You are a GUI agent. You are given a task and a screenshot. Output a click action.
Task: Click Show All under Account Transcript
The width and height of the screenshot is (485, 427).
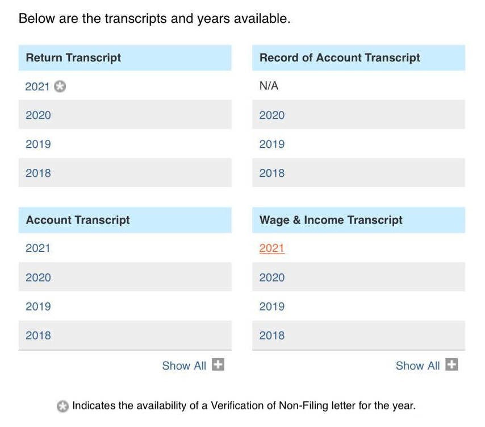tap(184, 366)
